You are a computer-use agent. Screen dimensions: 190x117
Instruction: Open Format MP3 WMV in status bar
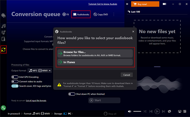click(x=37, y=113)
